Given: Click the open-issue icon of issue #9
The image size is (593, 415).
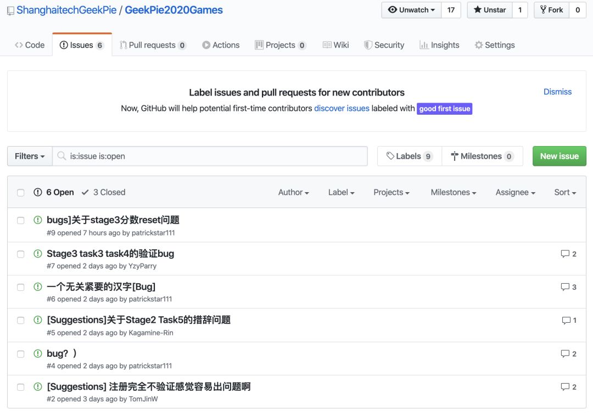Looking at the screenshot, I should tap(38, 220).
